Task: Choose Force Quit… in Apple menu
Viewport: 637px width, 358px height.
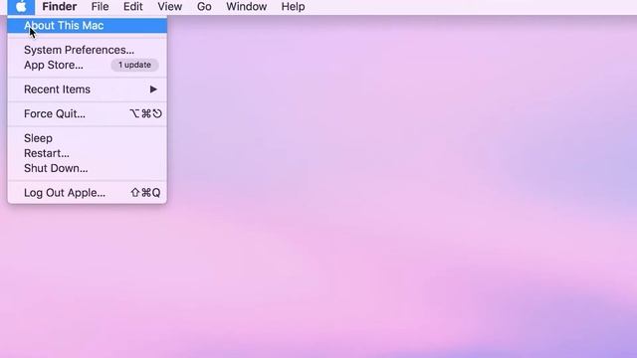Action: pyautogui.click(x=87, y=113)
